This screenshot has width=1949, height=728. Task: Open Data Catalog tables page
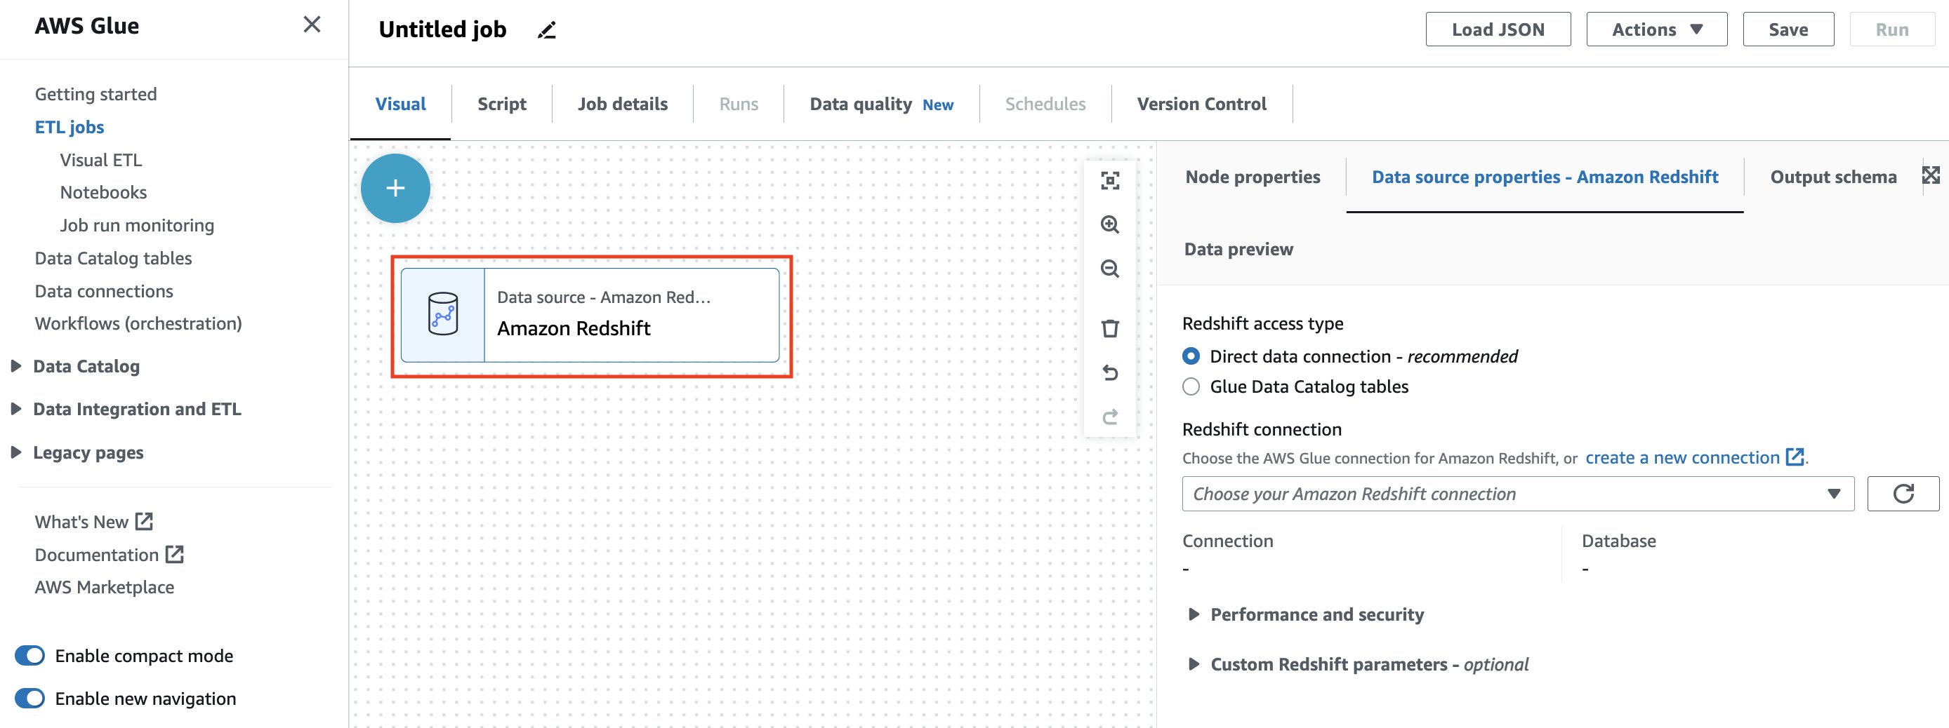tap(114, 258)
